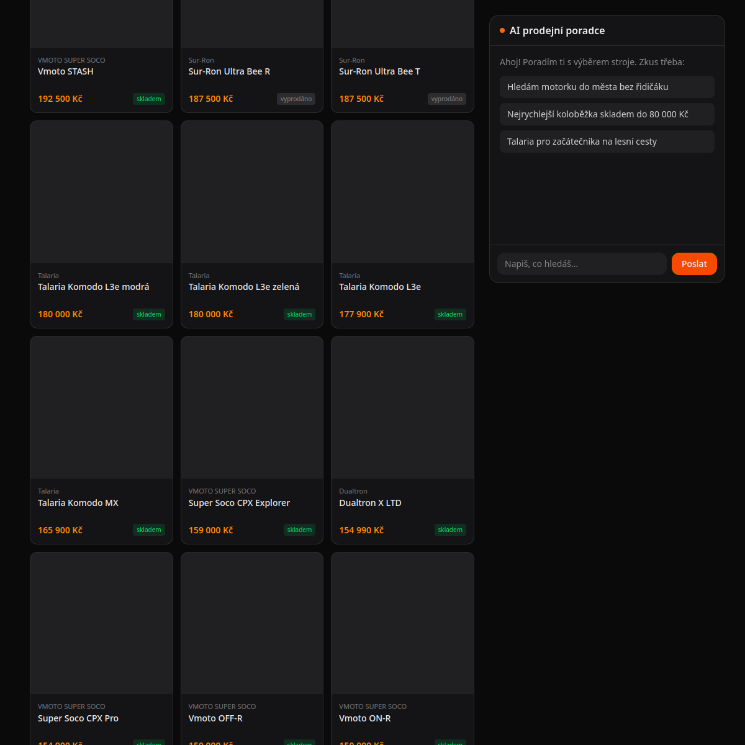Open the Talaria Komodo L3e 177 900 Kč image
Screen dimensions: 745x745
pos(402,192)
